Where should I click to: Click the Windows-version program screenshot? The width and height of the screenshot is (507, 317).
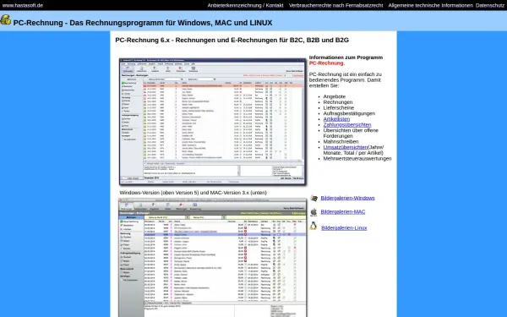[212, 122]
